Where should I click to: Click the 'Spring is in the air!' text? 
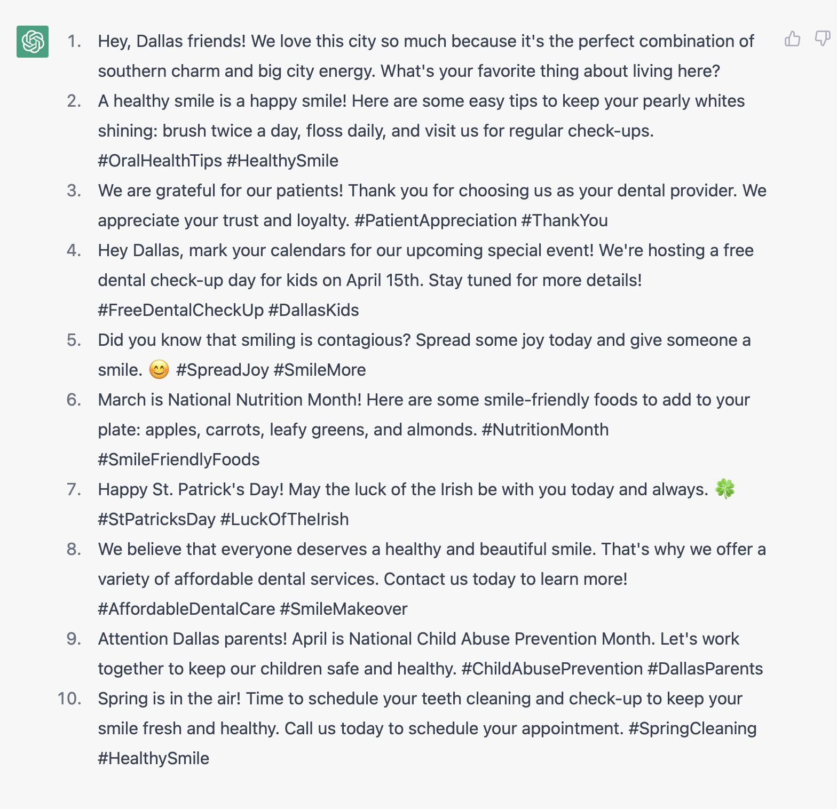click(169, 699)
